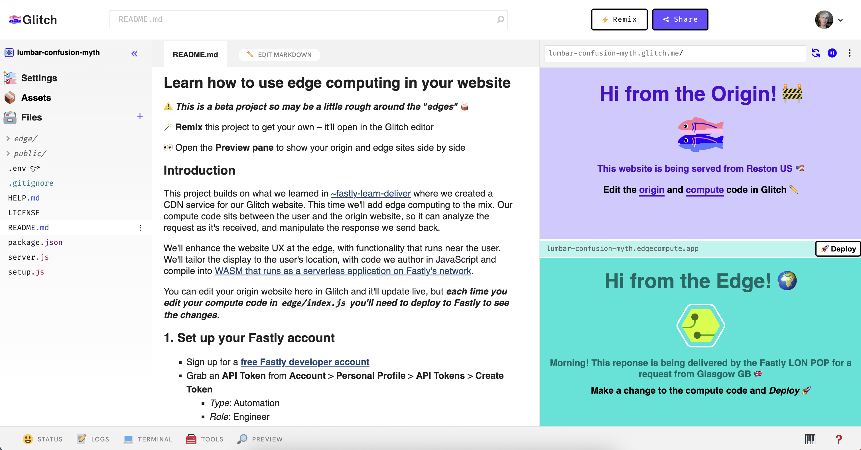
Task: Open Assets in the sidebar
Action: coord(36,97)
